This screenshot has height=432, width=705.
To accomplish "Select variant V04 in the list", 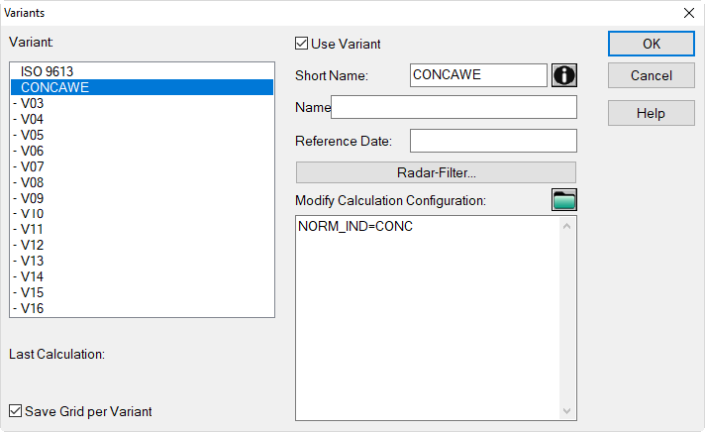I will 142,119.
